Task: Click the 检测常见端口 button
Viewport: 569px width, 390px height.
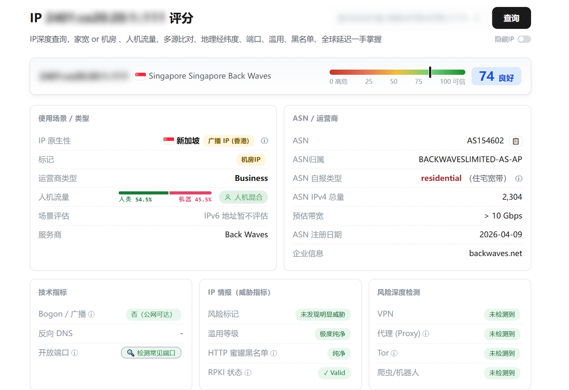Action: click(151, 353)
